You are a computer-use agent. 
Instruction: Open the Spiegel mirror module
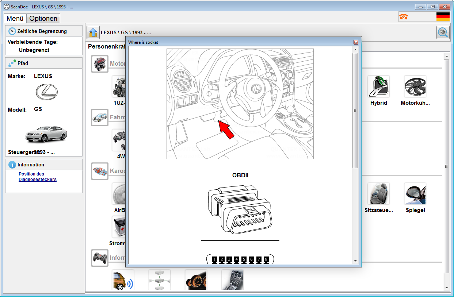click(x=415, y=194)
